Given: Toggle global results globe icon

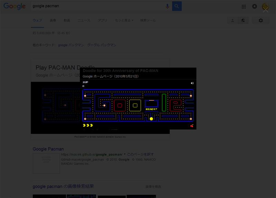Looking at the screenshot, I should pos(243,20).
